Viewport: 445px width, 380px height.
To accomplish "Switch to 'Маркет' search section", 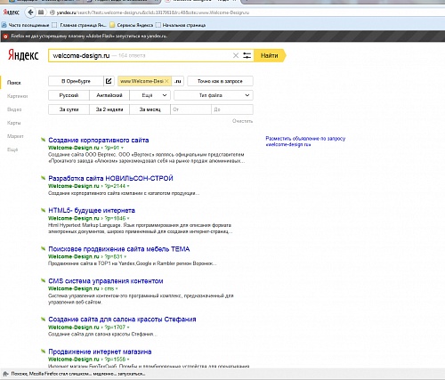I will click(x=15, y=136).
